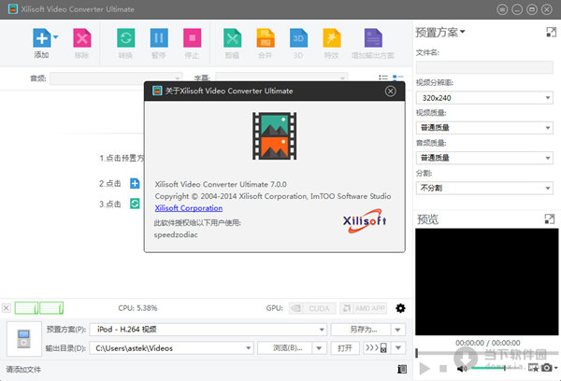Click the Add (添加) file icon
This screenshot has height=381, width=561.
click(41, 38)
